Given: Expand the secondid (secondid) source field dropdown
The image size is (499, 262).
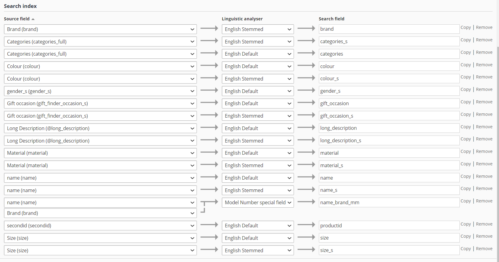Looking at the screenshot, I should pyautogui.click(x=100, y=226).
